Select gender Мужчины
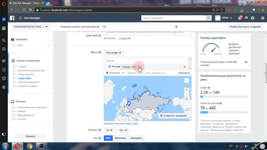 tap(121, 138)
